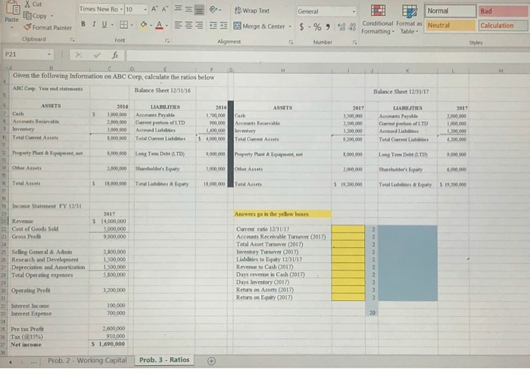Decrease indent icon
Image resolution: width=530 pixels, height=369 pixels.
click(x=213, y=25)
